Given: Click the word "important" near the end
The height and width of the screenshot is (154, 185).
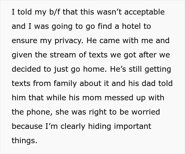Looking at the screenshot, I should [x=133, y=126].
